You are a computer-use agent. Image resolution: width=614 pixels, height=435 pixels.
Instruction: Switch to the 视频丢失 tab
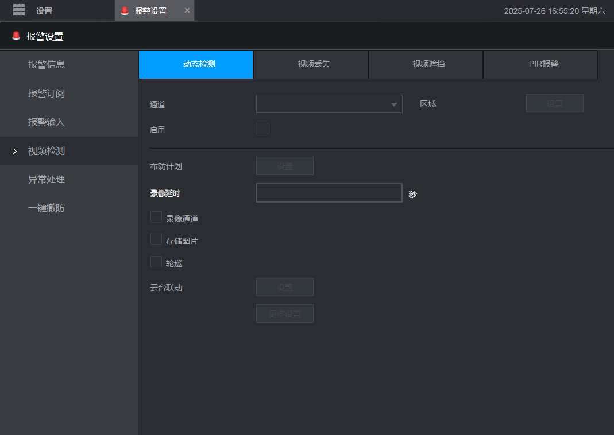(311, 64)
